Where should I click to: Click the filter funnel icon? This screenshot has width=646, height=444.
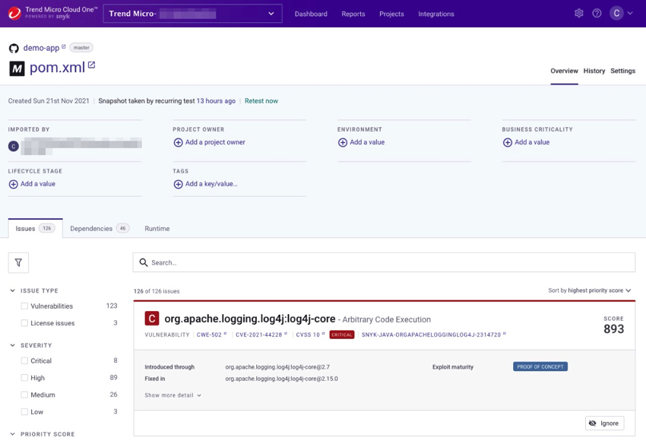pyautogui.click(x=18, y=262)
